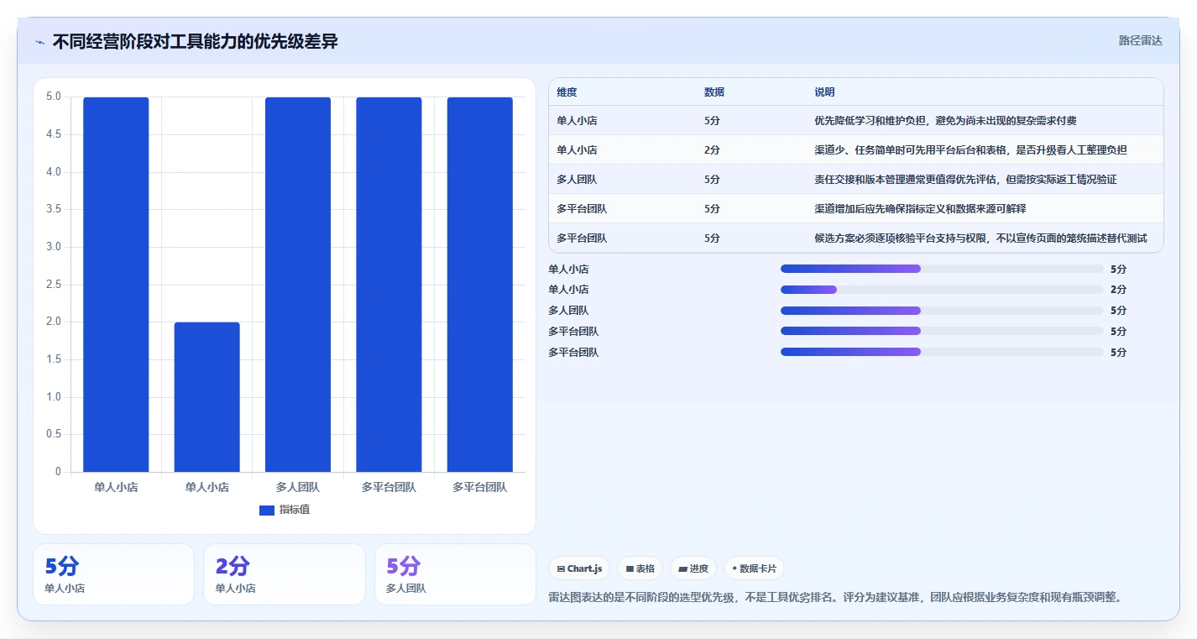The image size is (1197, 639).
Task: Click the 多人团队 progress bar
Action: (x=942, y=311)
